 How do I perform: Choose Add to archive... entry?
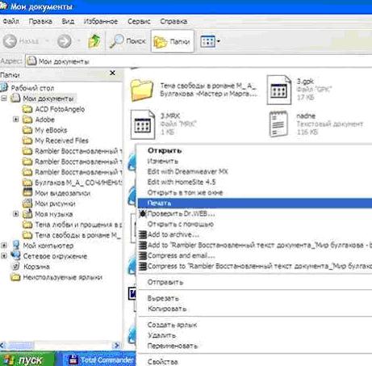[254, 234]
